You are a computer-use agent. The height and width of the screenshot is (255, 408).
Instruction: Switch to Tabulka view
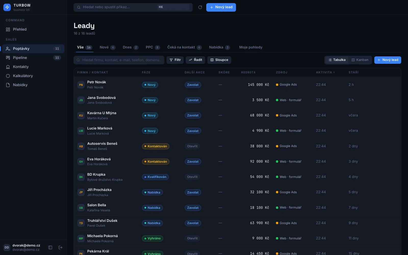pos(337,60)
